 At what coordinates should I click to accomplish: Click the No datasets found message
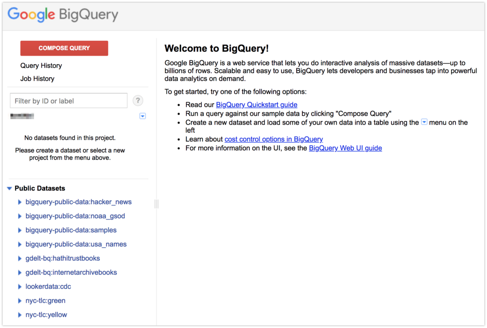point(70,138)
